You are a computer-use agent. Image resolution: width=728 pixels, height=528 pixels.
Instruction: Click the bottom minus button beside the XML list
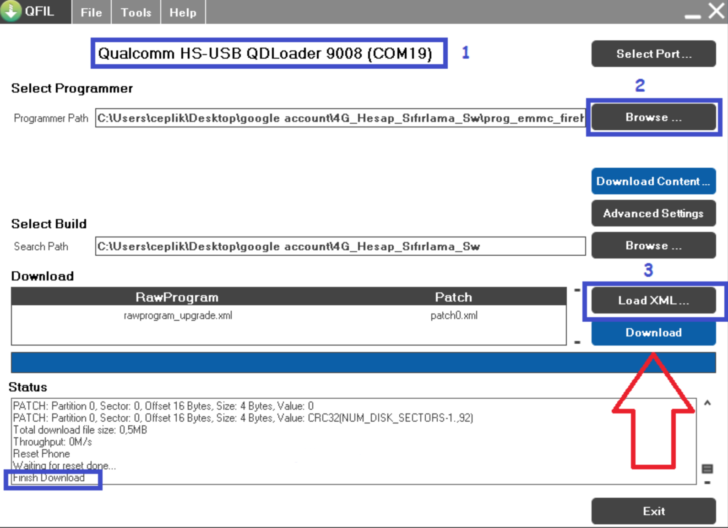pos(577,342)
